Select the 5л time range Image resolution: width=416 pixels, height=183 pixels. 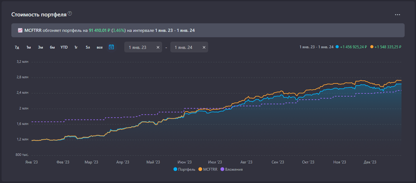click(x=88, y=47)
